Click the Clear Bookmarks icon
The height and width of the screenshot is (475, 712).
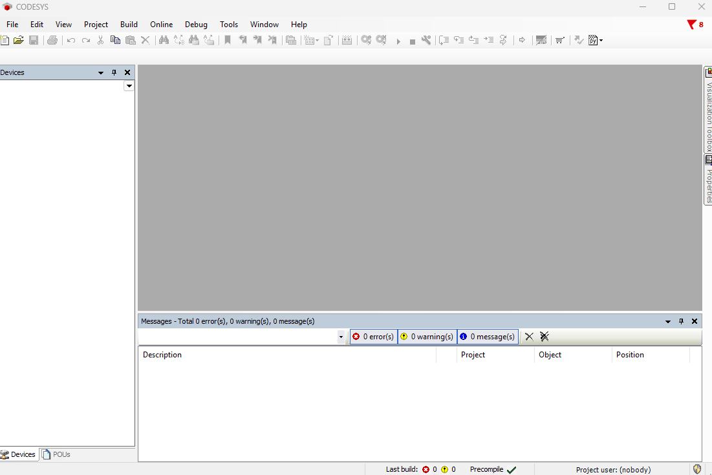[x=272, y=40]
